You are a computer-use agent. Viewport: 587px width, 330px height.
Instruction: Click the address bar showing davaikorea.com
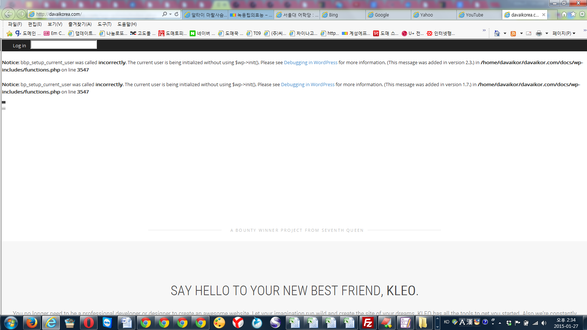click(x=95, y=14)
